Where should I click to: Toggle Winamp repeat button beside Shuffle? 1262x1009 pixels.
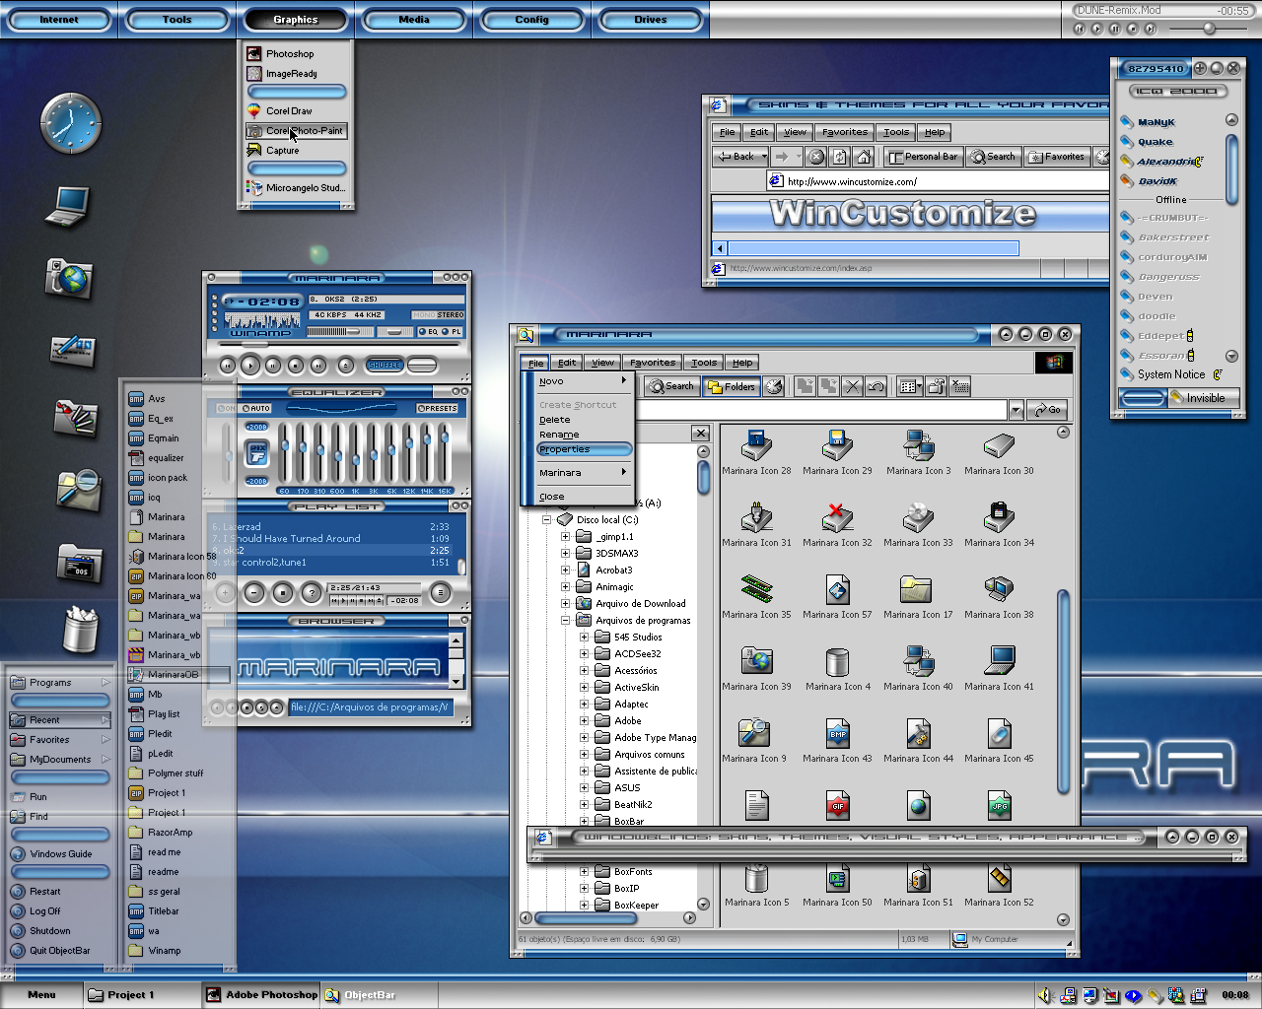tap(422, 365)
